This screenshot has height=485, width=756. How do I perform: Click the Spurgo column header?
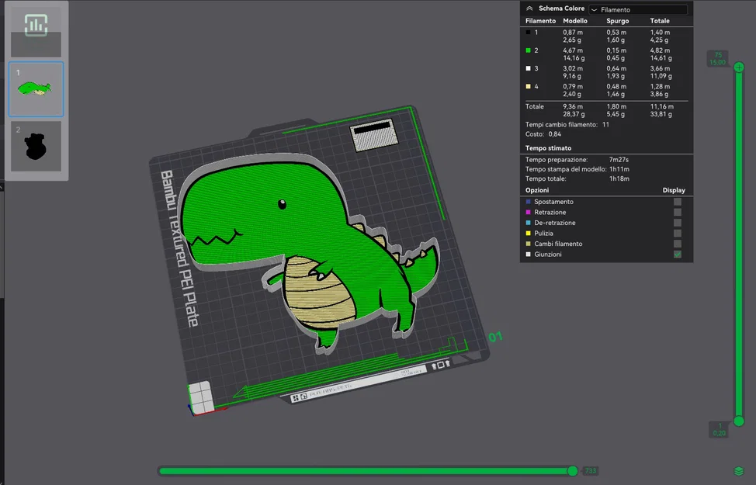pos(618,21)
